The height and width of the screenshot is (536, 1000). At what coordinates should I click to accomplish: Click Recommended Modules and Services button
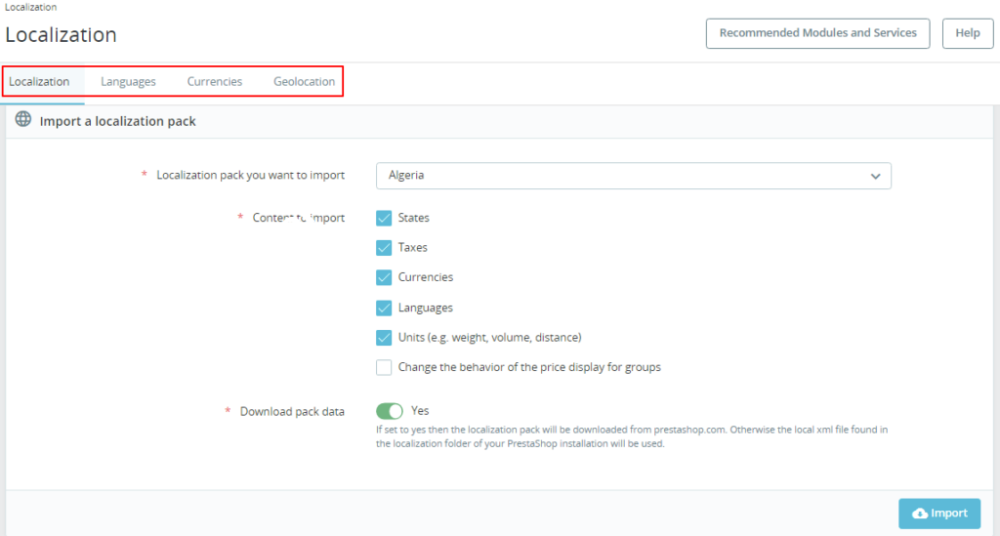point(817,33)
